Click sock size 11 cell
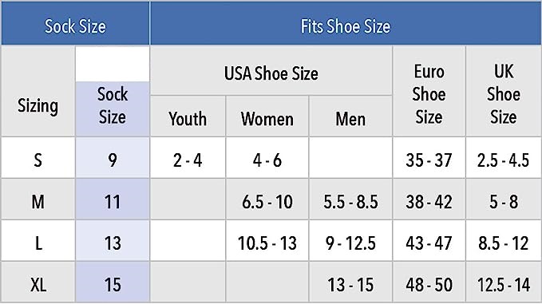 [113, 202]
